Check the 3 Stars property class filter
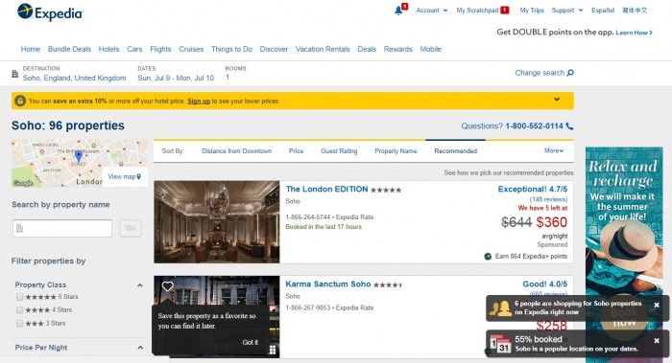This screenshot has height=363, width=672. pyautogui.click(x=20, y=323)
